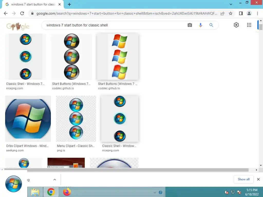Screen dimensions: 263x197
Task: Expand downloaded file options chevron
Action: point(55,180)
